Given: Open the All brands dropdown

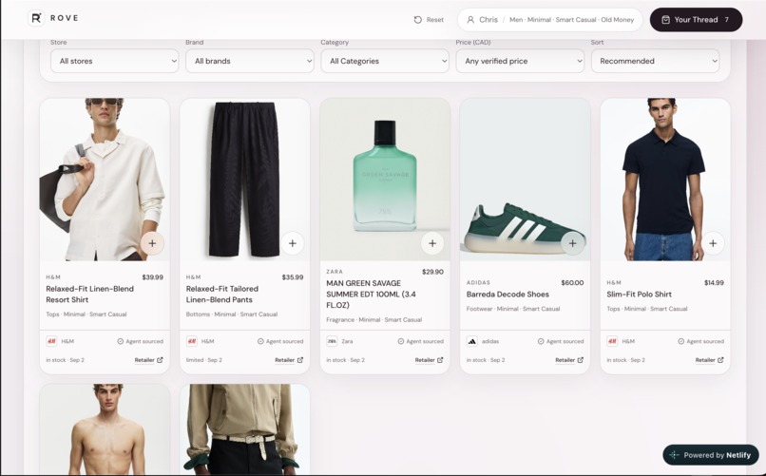Looking at the screenshot, I should pos(250,61).
